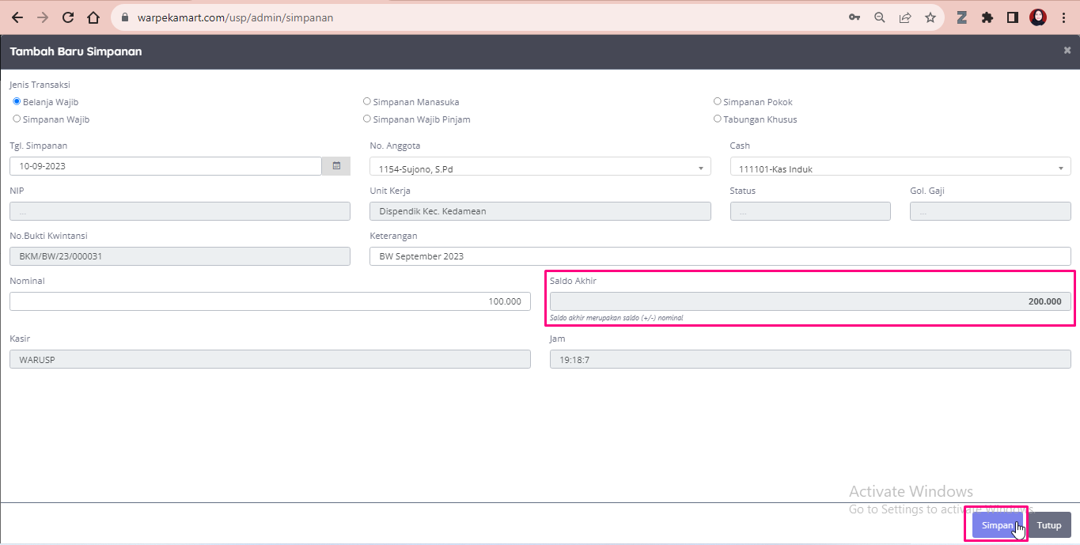Open saved passwords key icon
The width and height of the screenshot is (1080, 545).
click(x=855, y=17)
